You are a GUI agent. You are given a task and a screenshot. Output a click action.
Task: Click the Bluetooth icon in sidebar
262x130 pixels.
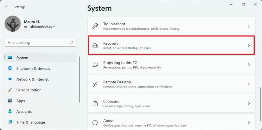click(x=10, y=68)
